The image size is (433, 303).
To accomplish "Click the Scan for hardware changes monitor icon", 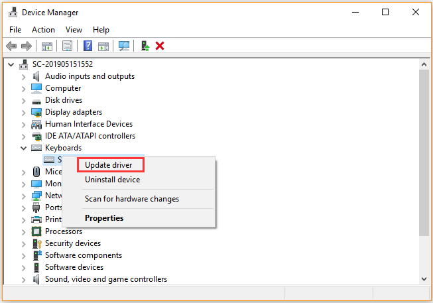I will (x=123, y=46).
